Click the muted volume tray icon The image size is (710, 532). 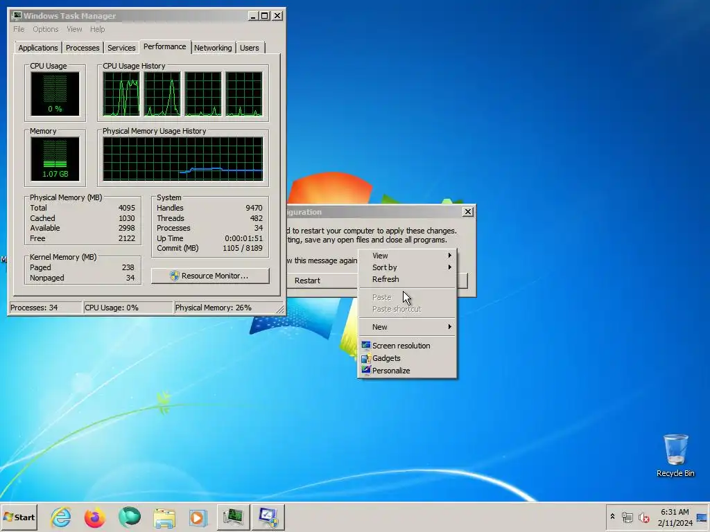[x=643, y=517]
